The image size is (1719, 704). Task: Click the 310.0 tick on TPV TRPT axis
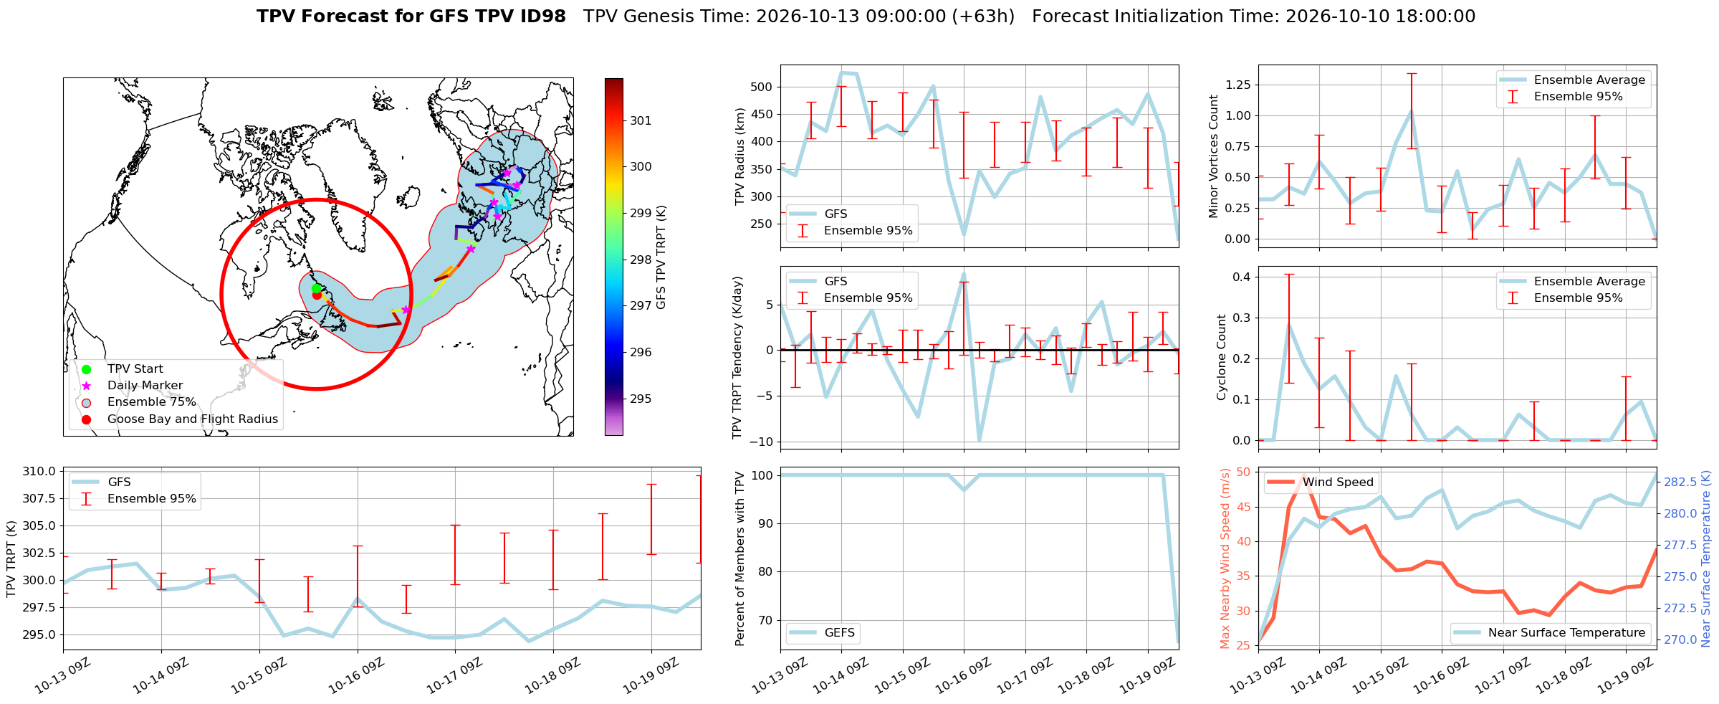(39, 471)
